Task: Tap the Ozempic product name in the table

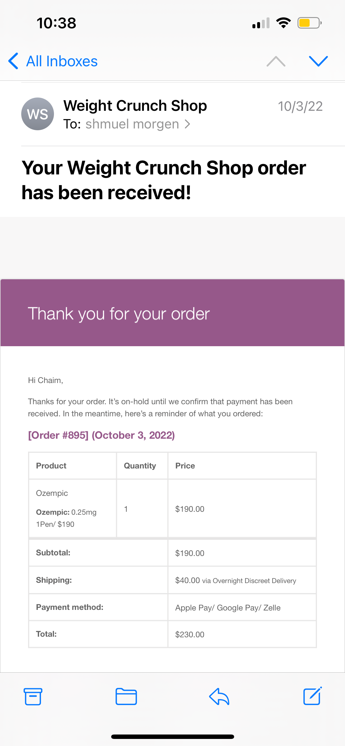Action: point(52,493)
